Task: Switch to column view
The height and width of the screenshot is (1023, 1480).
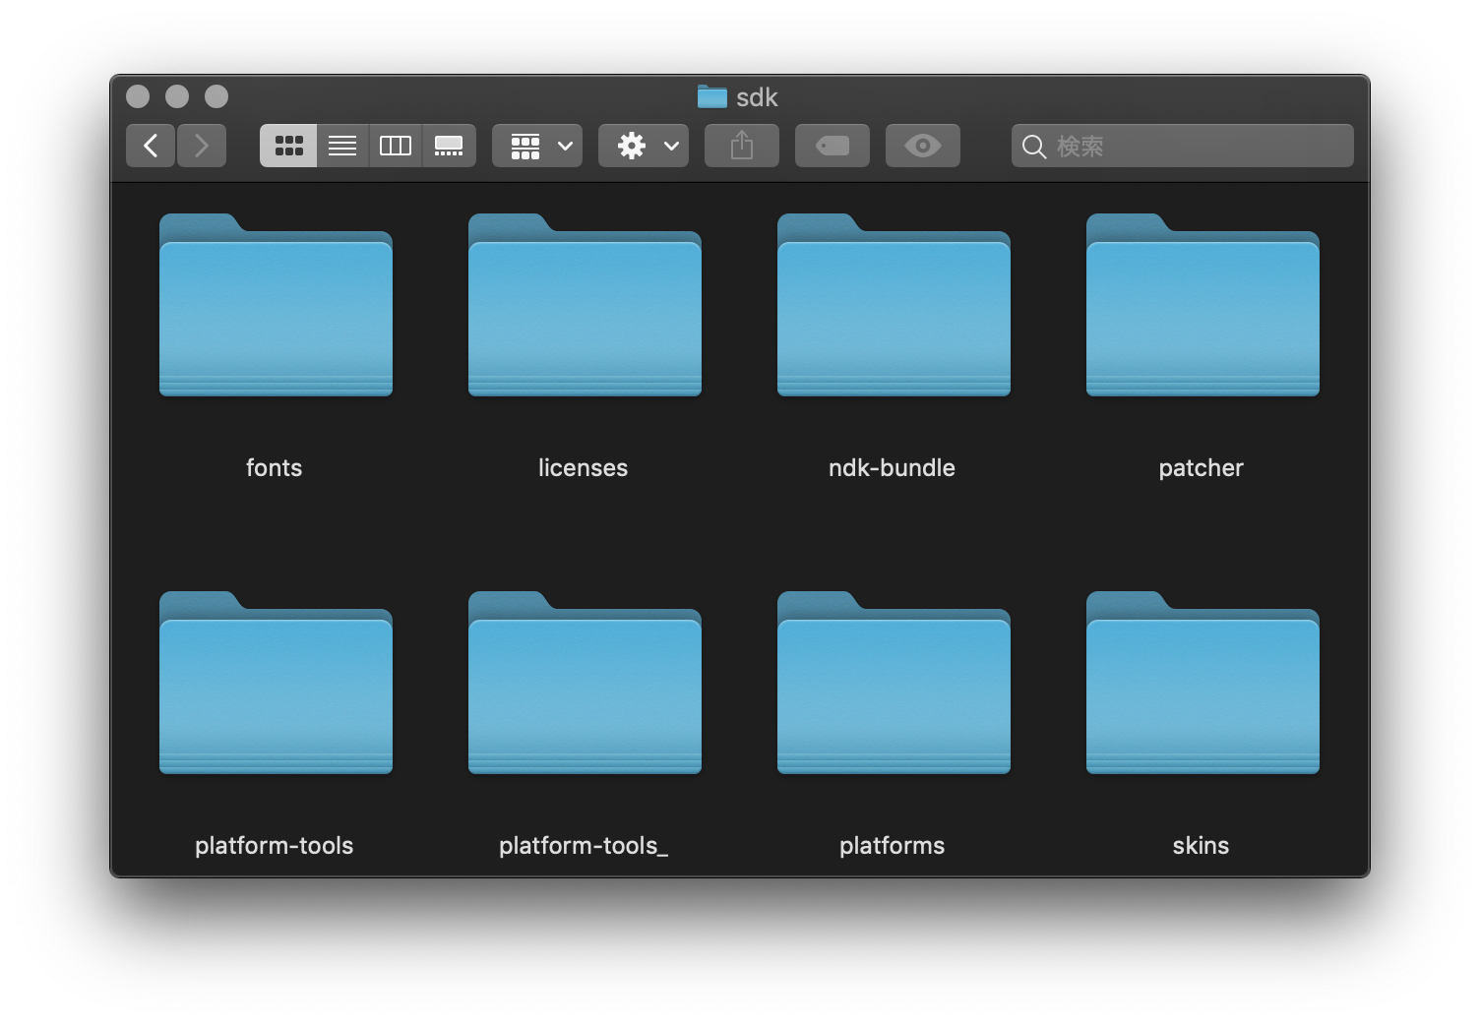Action: tap(396, 146)
